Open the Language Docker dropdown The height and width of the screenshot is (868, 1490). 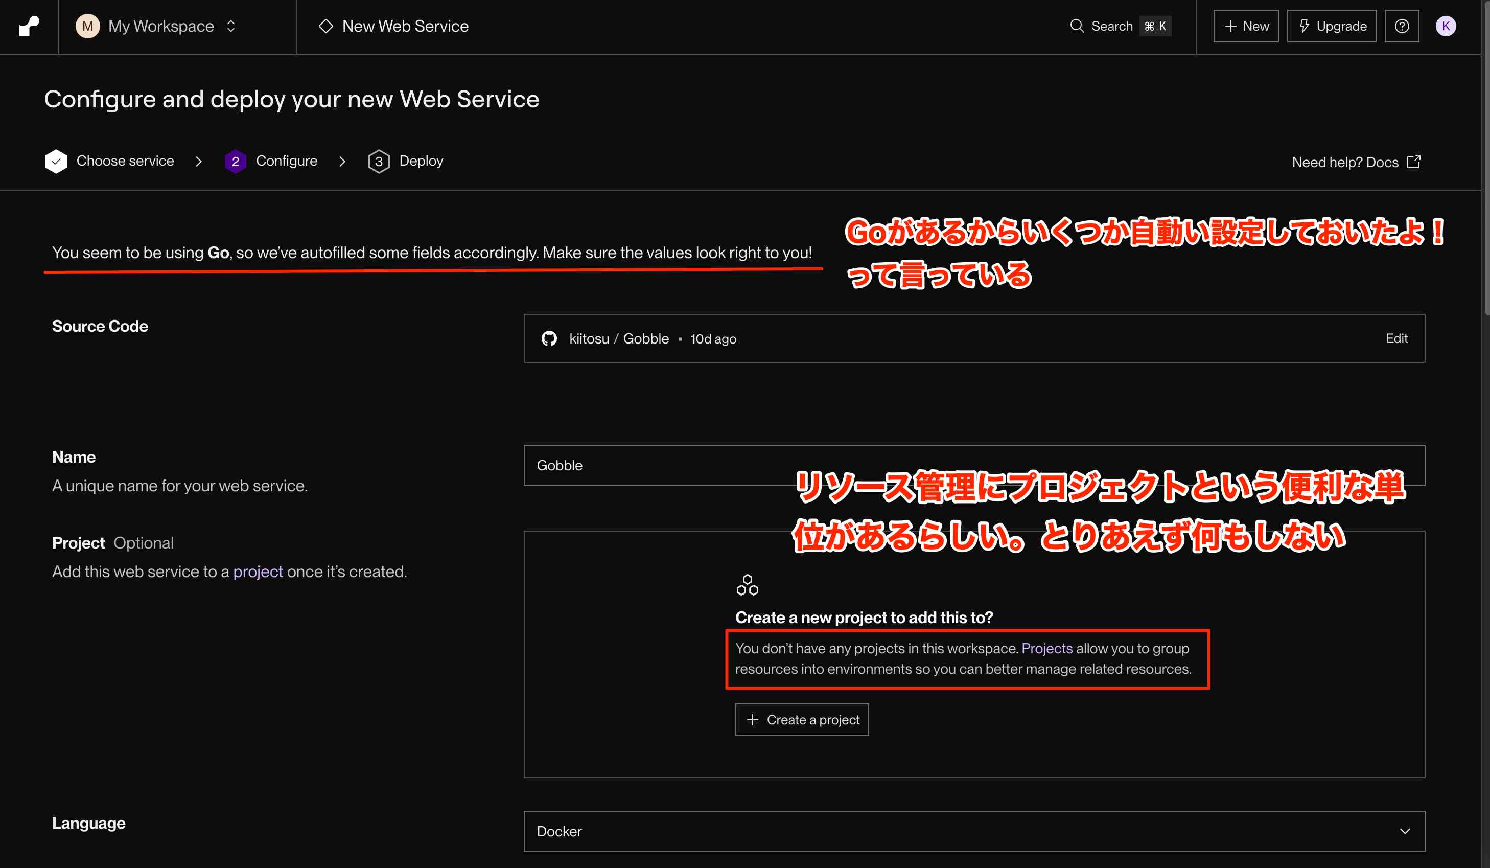(974, 831)
